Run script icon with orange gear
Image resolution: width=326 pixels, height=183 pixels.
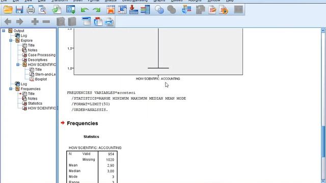tap(224, 10)
